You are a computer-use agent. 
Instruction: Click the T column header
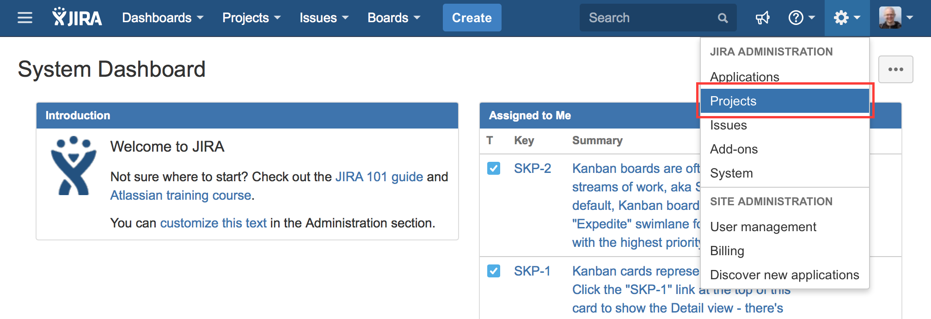(x=490, y=141)
